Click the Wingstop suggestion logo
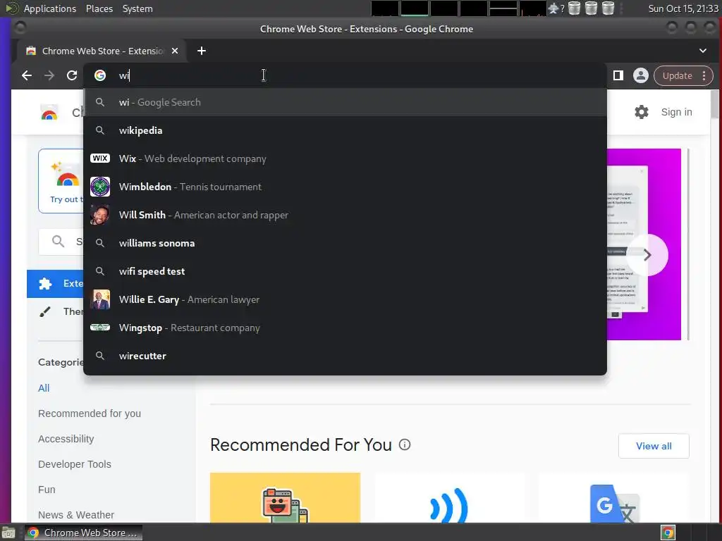722x541 pixels. click(x=100, y=327)
